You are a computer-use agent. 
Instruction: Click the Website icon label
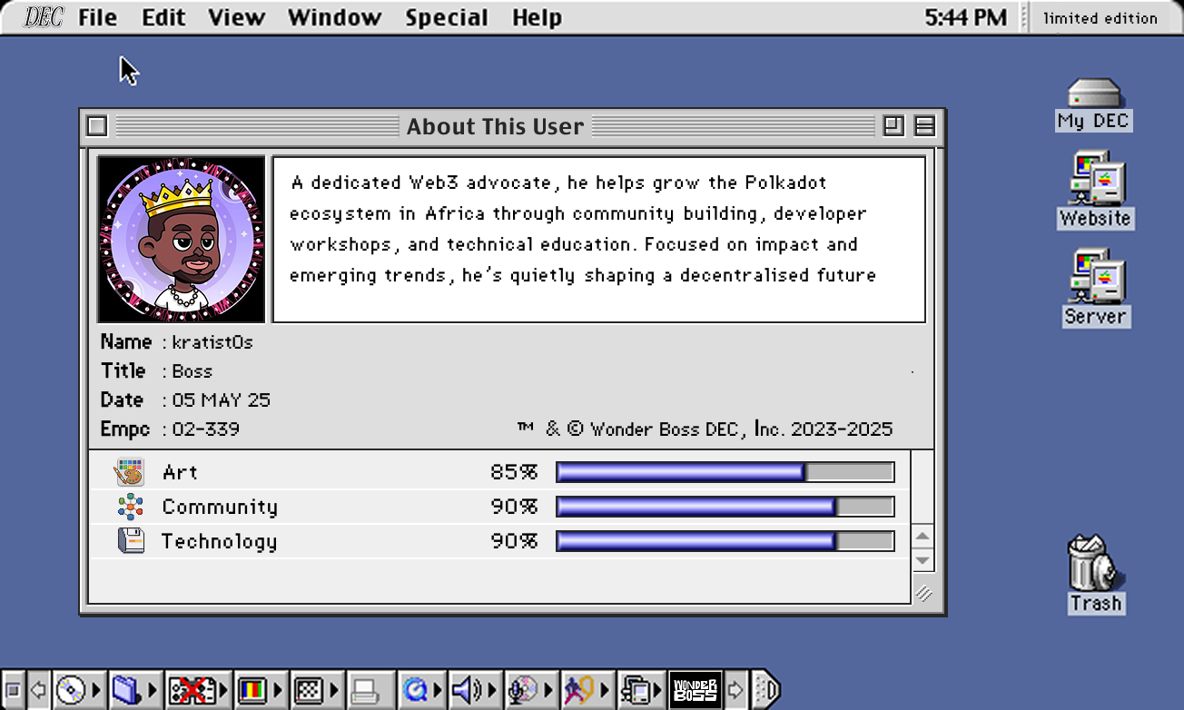1096,219
